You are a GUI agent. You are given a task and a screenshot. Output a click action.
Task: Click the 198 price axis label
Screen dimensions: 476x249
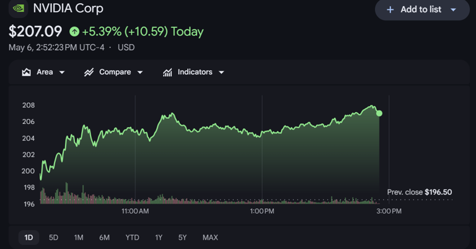(29, 188)
